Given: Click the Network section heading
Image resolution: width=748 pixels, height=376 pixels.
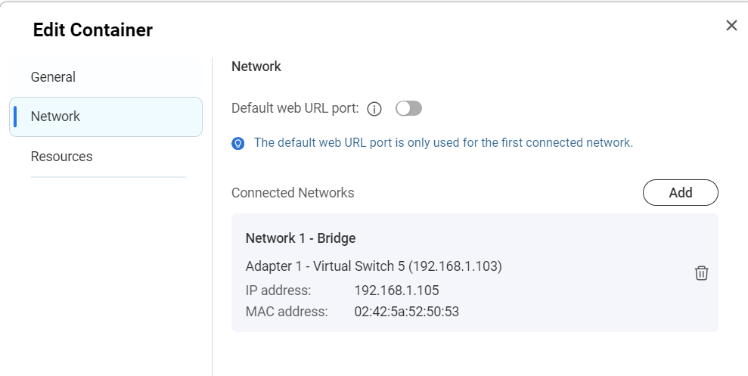Looking at the screenshot, I should coord(256,67).
